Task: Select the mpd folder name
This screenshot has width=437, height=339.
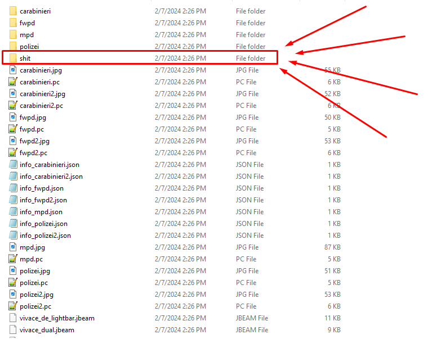Action: tap(27, 35)
